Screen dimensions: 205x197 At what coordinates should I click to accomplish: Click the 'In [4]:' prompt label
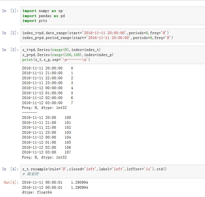[10, 169]
